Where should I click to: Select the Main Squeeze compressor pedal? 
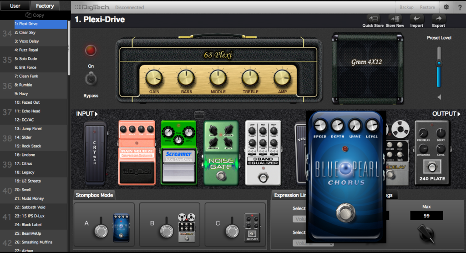(137, 152)
